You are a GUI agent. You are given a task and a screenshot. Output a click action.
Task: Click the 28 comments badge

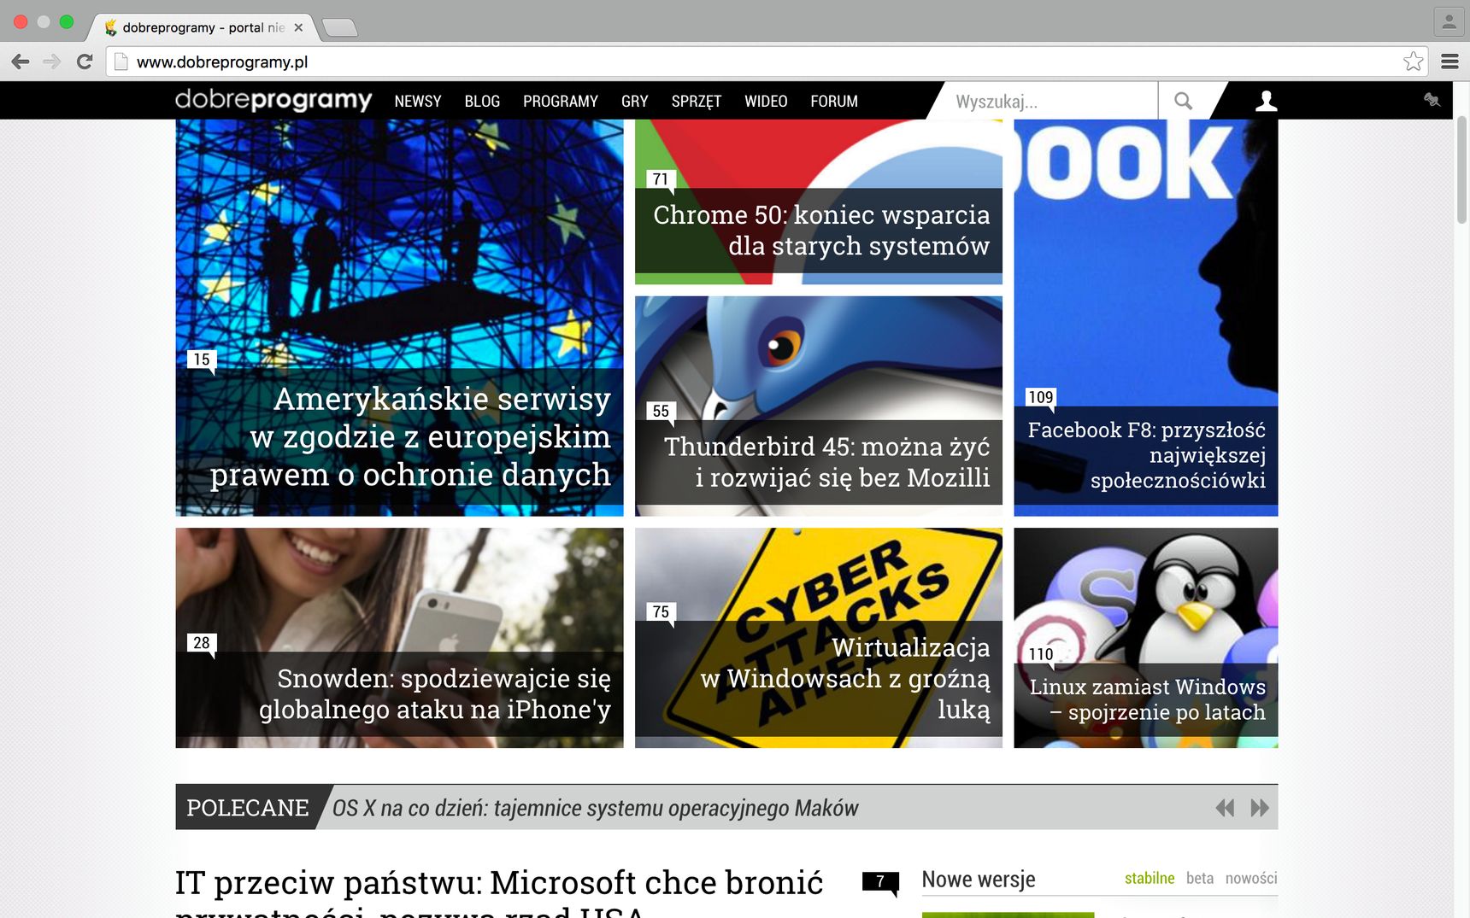pos(201,642)
